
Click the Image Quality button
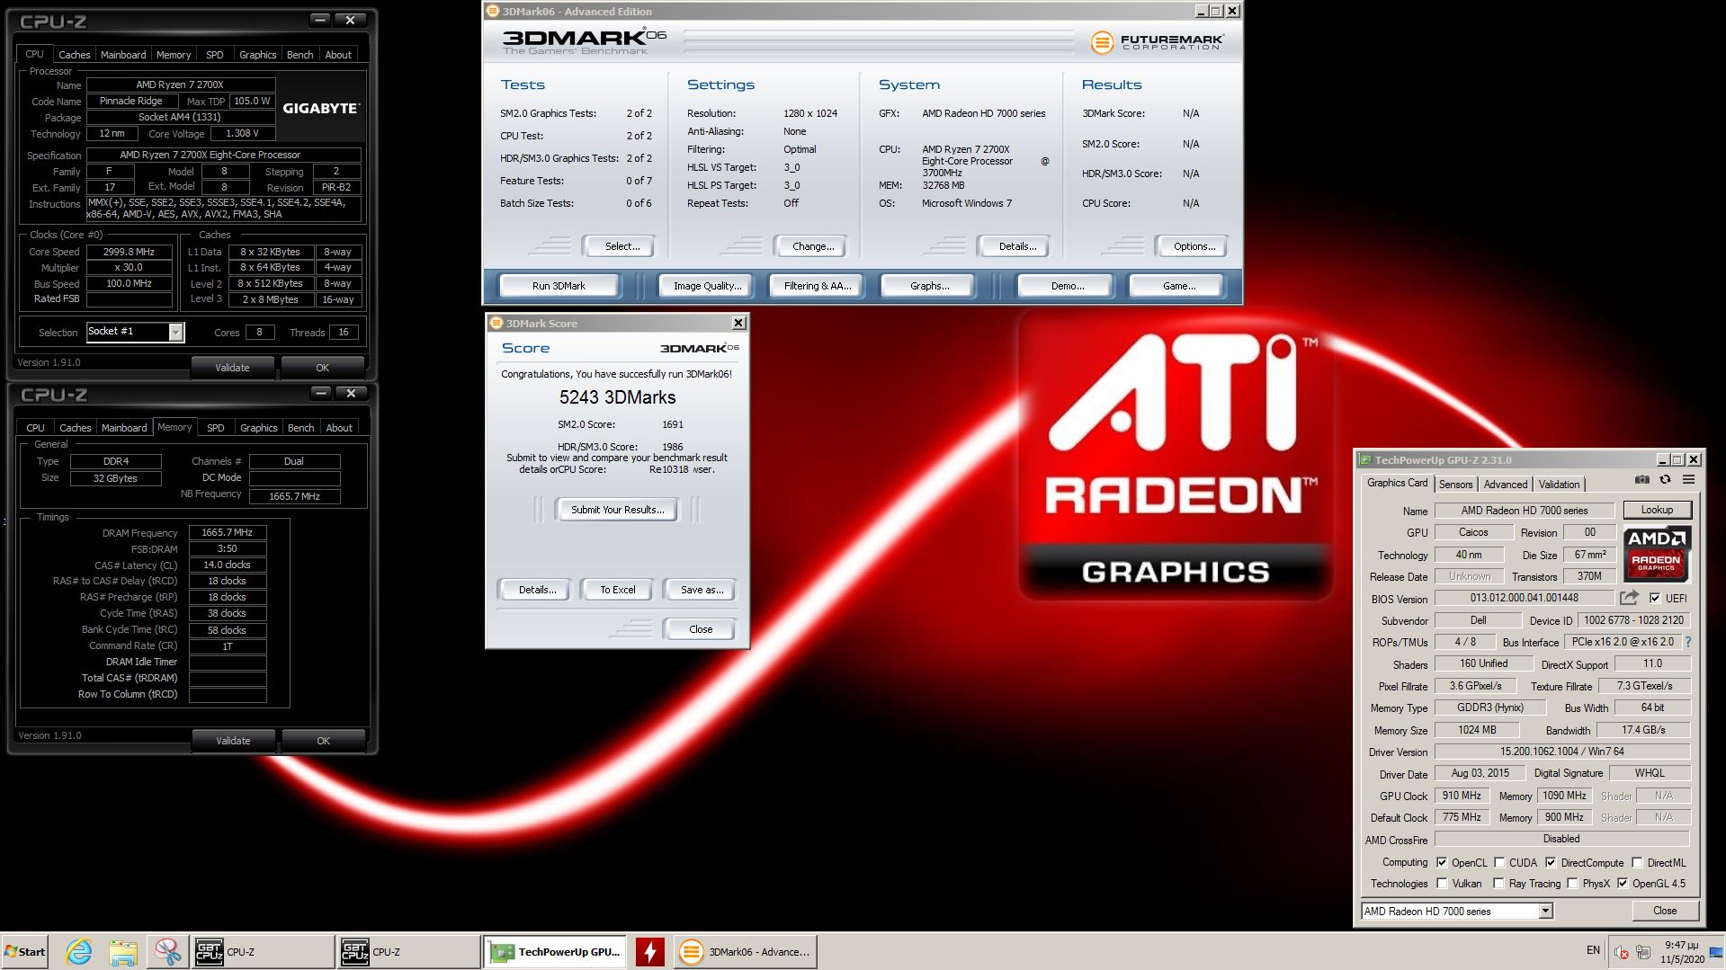coord(707,286)
